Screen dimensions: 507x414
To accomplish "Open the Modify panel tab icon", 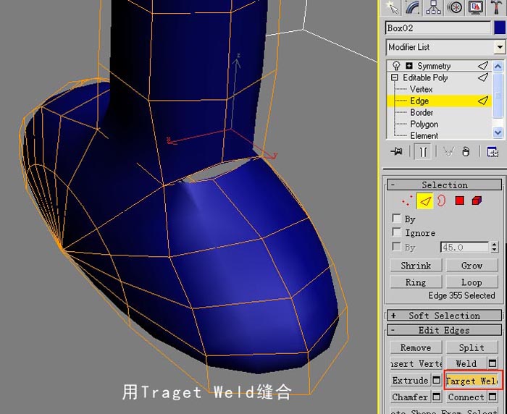I will pos(414,8).
